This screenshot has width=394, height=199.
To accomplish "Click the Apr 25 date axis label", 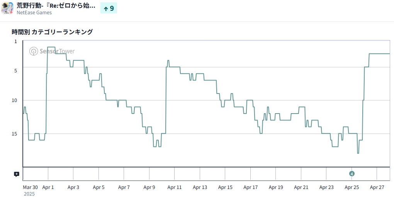I will point(352,187).
